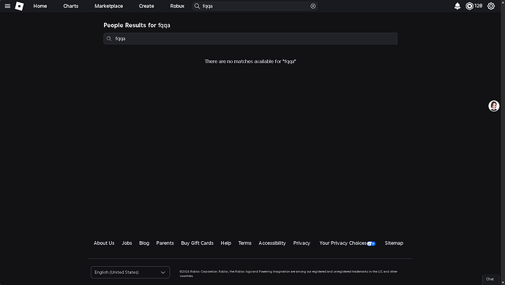
Task: Click the scrollbar down arrow
Action: click(x=503, y=283)
